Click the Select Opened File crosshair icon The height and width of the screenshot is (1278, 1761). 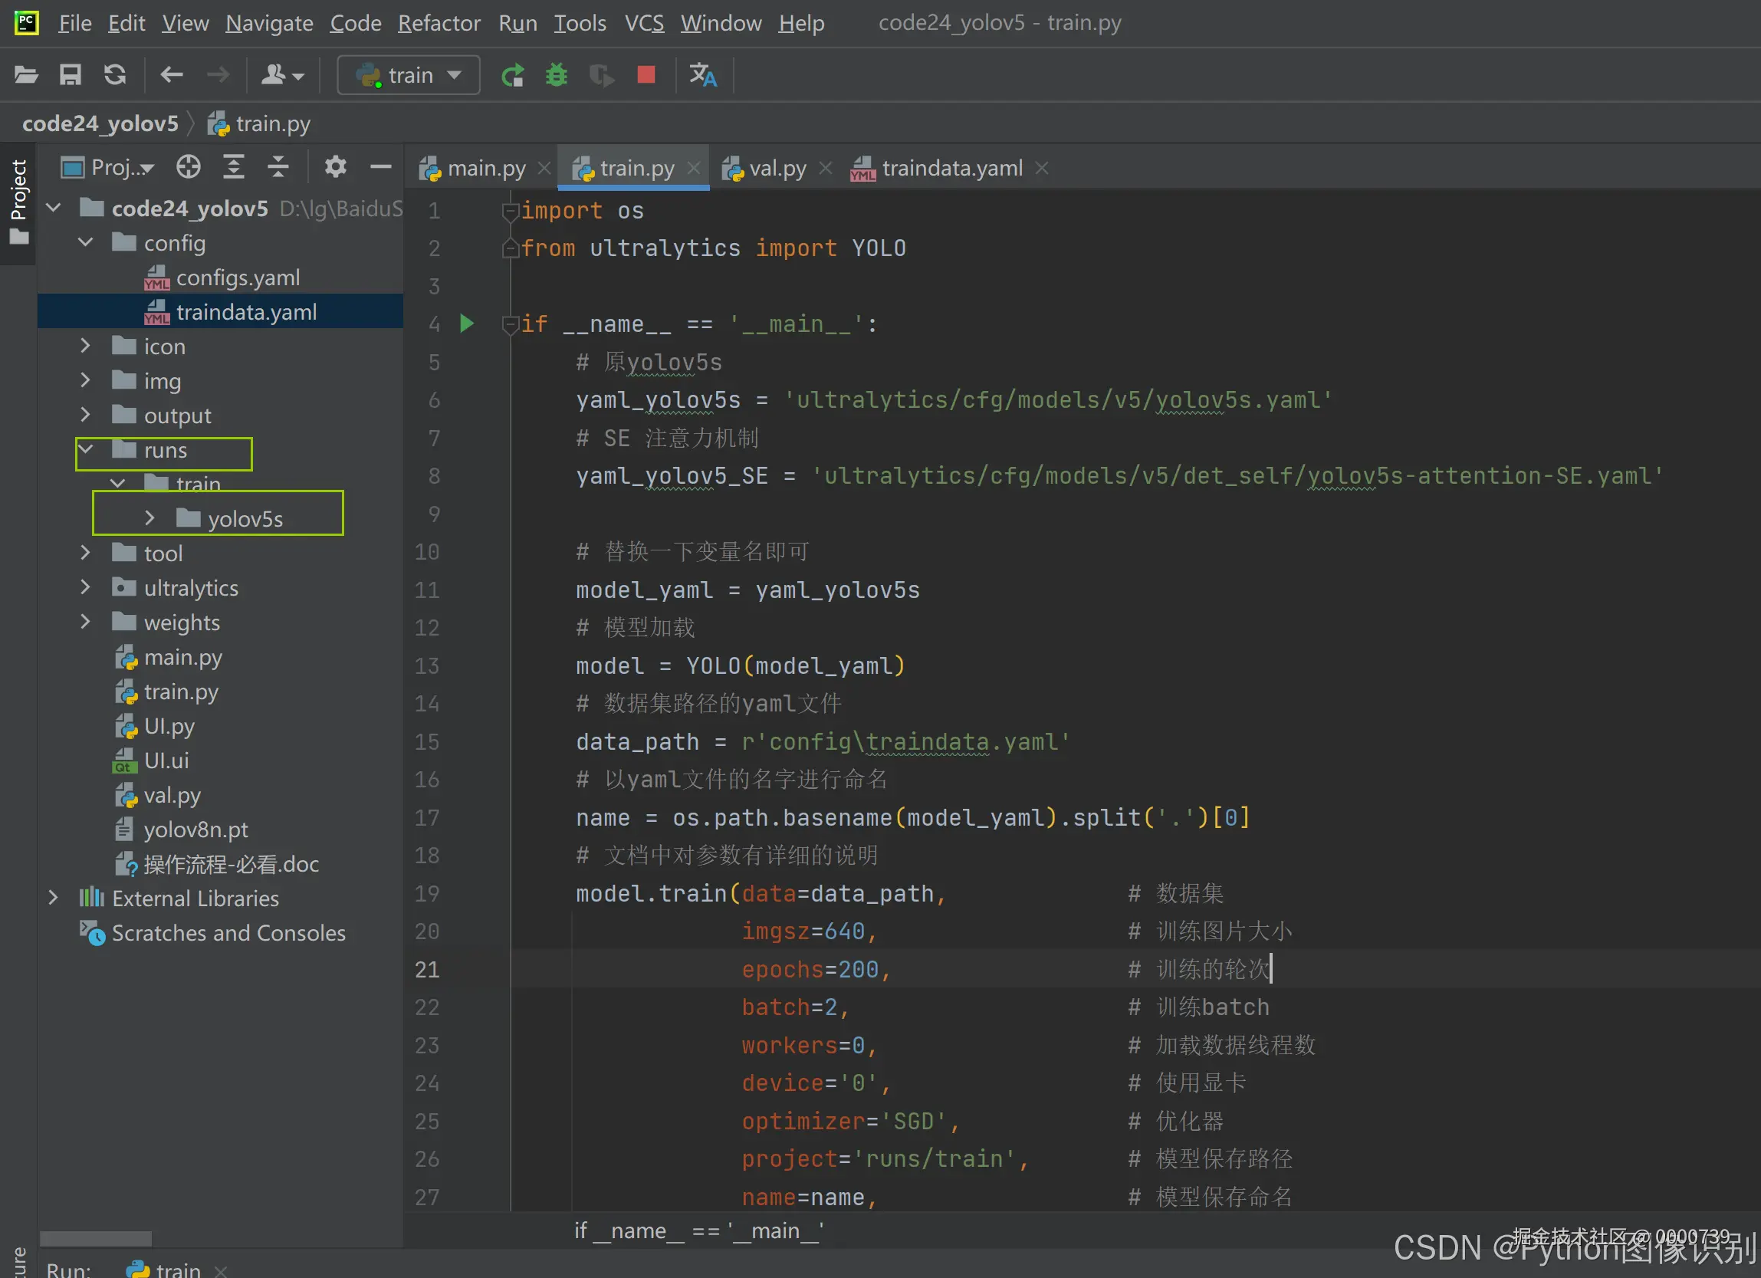(x=188, y=167)
